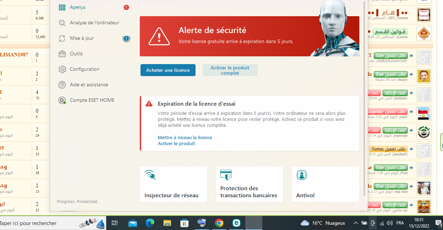Click the FRA language indicator

coord(400,223)
